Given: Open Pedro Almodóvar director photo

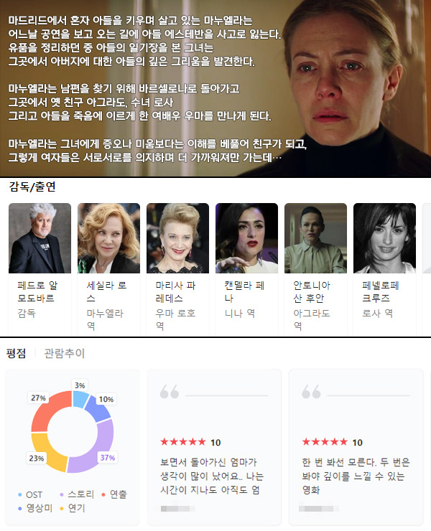Looking at the screenshot, I should [40, 238].
